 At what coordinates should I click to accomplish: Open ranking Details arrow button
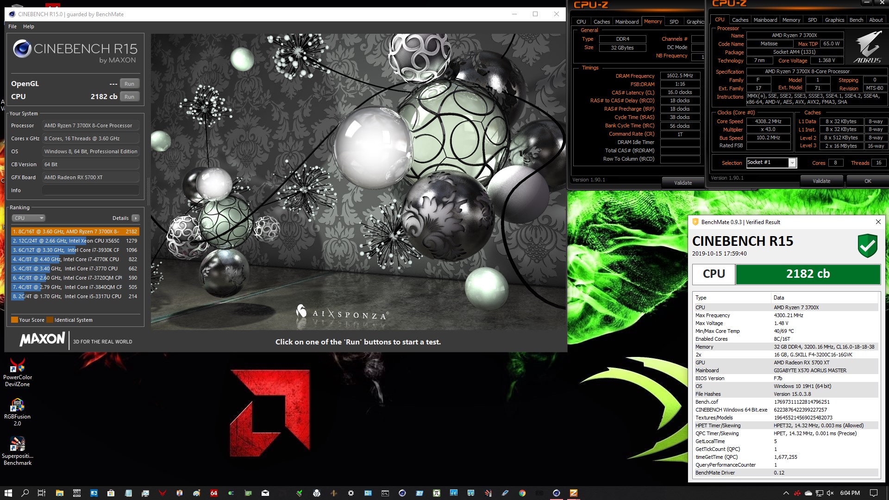pyautogui.click(x=135, y=218)
